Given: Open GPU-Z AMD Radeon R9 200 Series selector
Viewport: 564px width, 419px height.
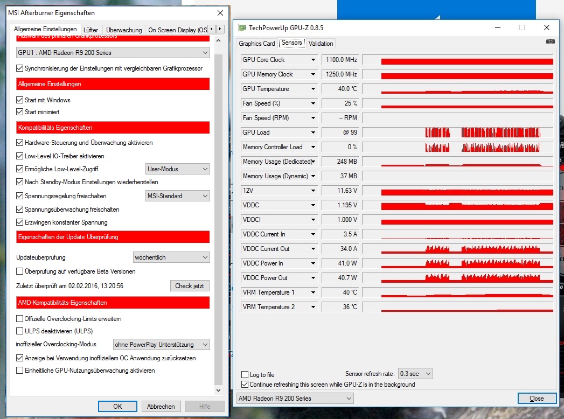Looking at the screenshot, I should click(295, 398).
